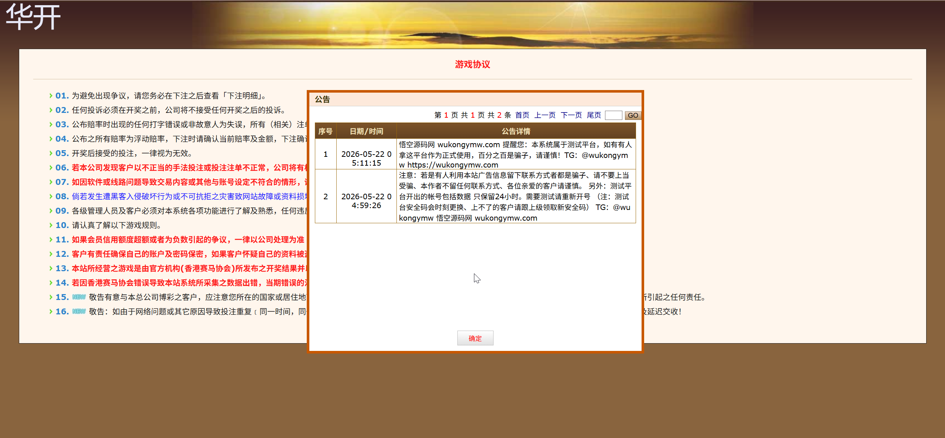Click the 下一页 link
The image size is (945, 438).
click(571, 115)
